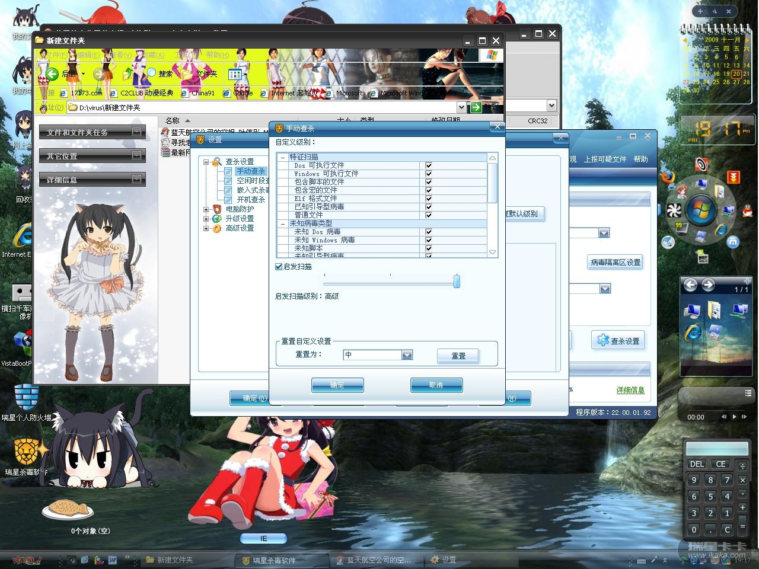Viewport: 759px width, 569px height.
Task: Click the 重置 button
Action: pyautogui.click(x=458, y=356)
